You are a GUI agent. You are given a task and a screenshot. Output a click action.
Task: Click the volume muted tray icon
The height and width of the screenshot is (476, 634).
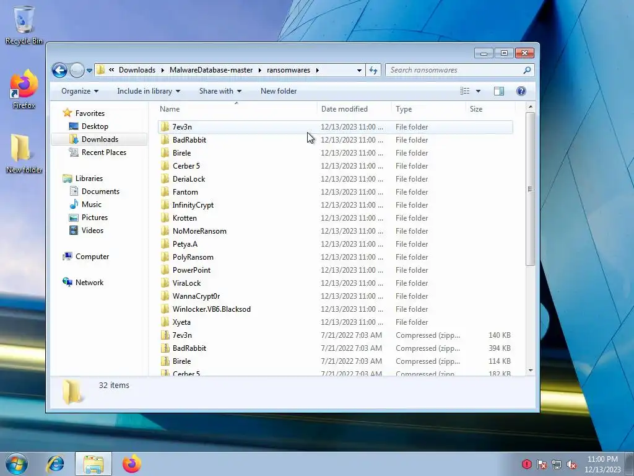572,465
